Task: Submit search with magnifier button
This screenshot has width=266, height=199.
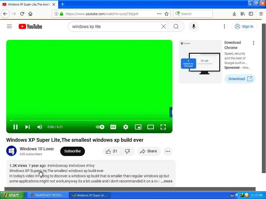Action: coord(176,27)
